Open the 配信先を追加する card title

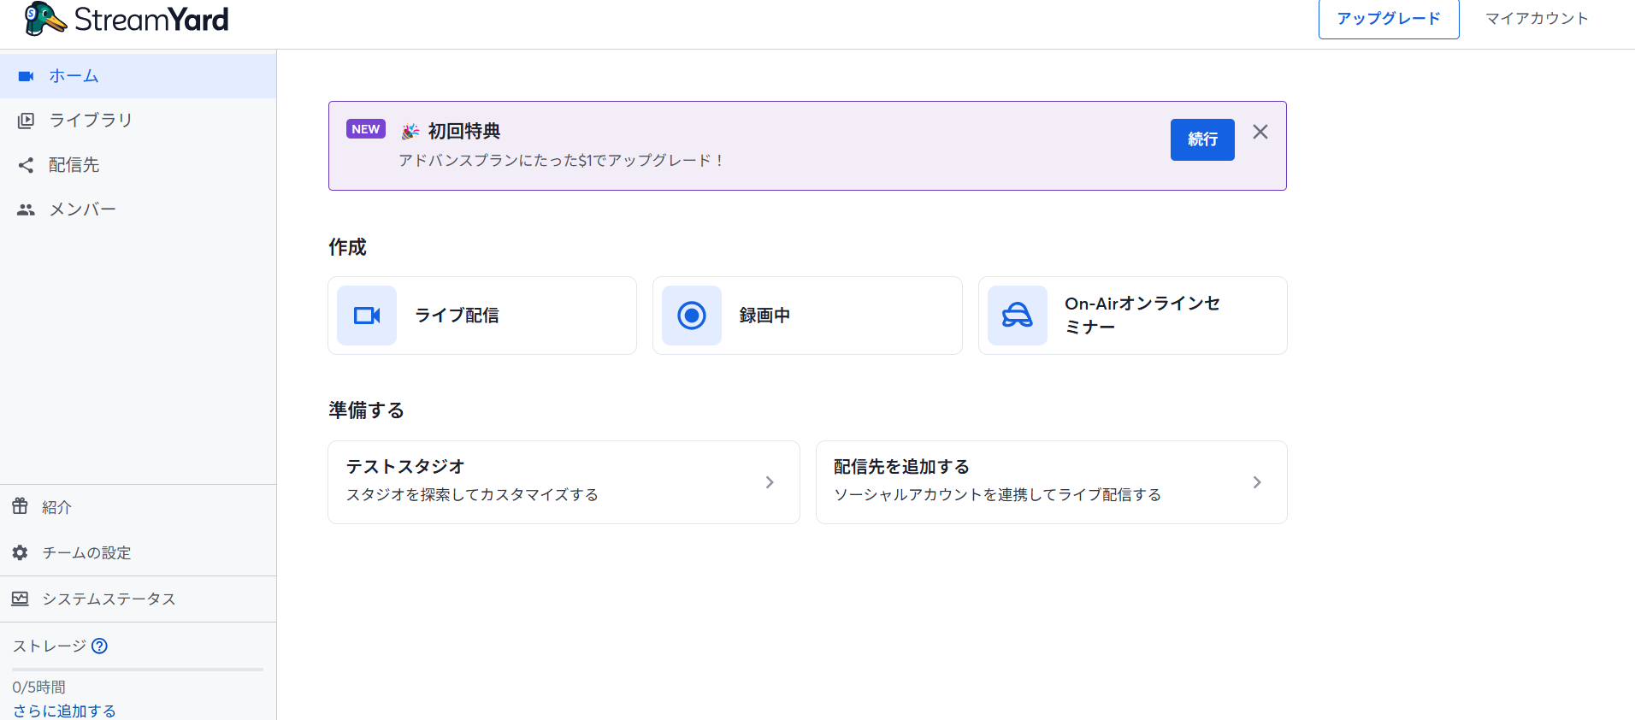[901, 467]
